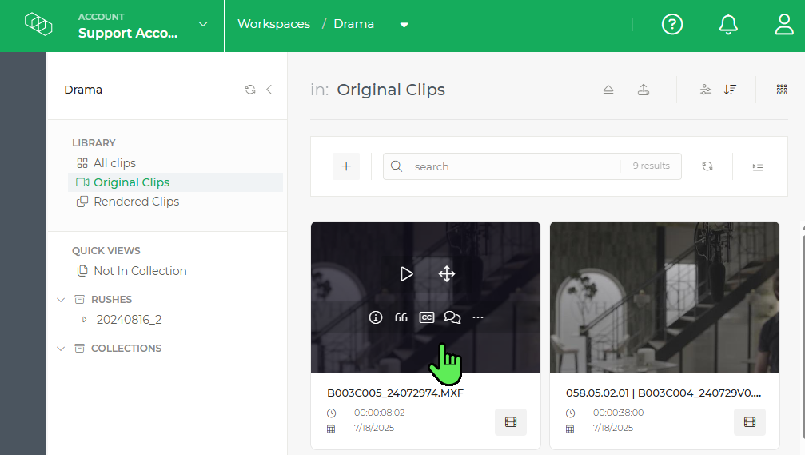Screen dimensions: 805x455
Task: Open the Support Account switcher dropdown
Action: point(203,24)
